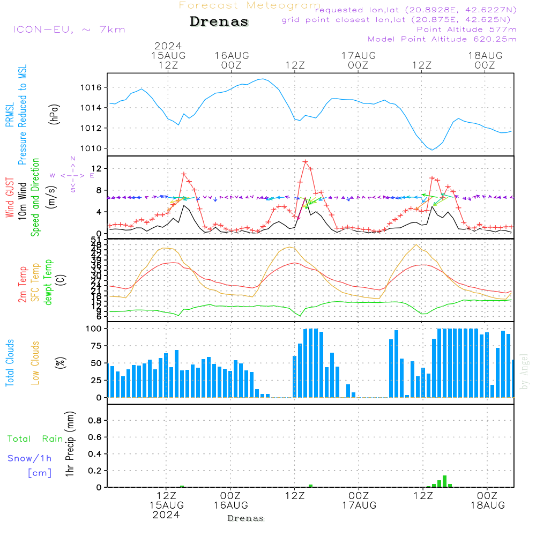Click the orange 'Low Clouds' legend label
The image size is (536, 536).
point(35,363)
